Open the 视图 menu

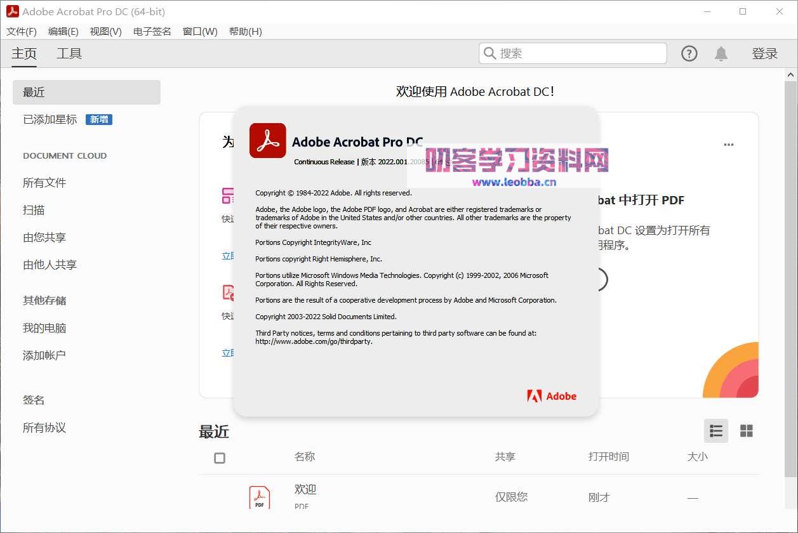(x=105, y=31)
